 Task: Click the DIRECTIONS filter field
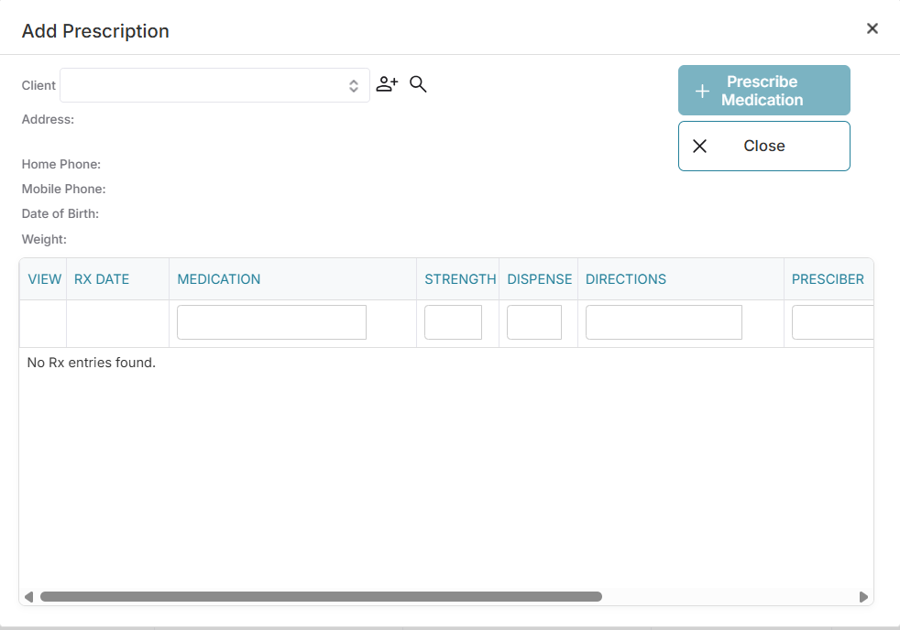663,321
